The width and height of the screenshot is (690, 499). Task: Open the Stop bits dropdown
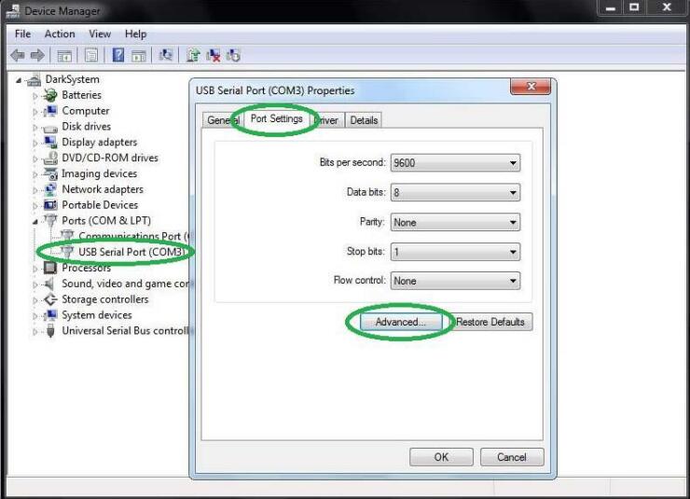455,252
